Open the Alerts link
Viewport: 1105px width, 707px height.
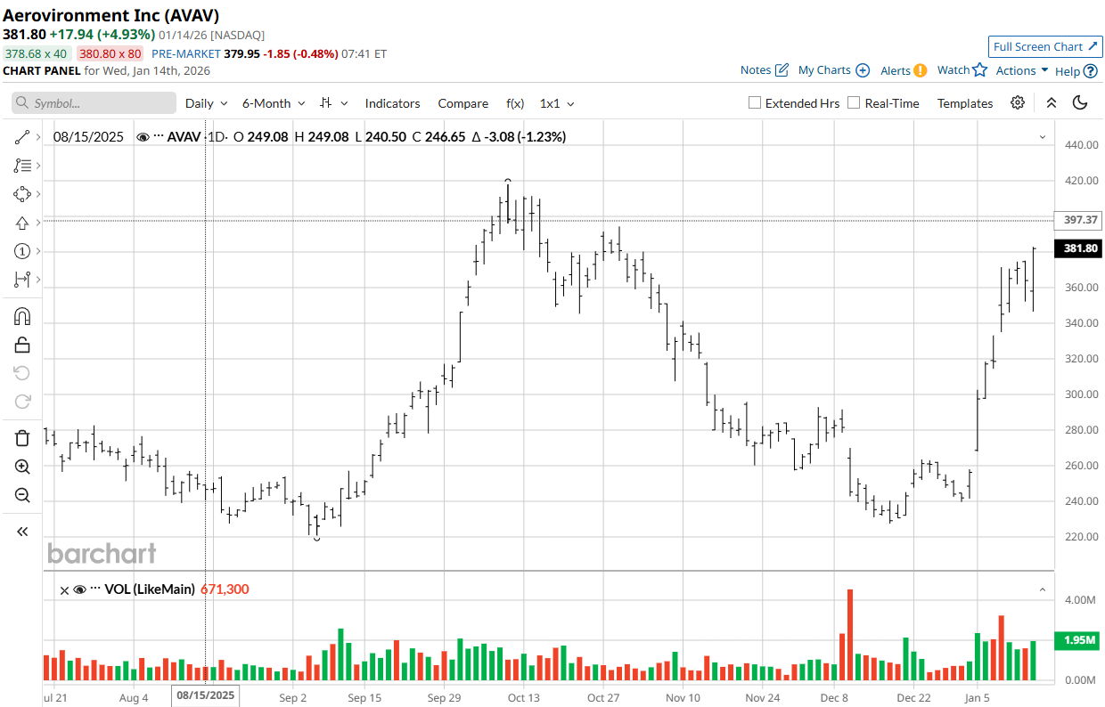tap(896, 70)
